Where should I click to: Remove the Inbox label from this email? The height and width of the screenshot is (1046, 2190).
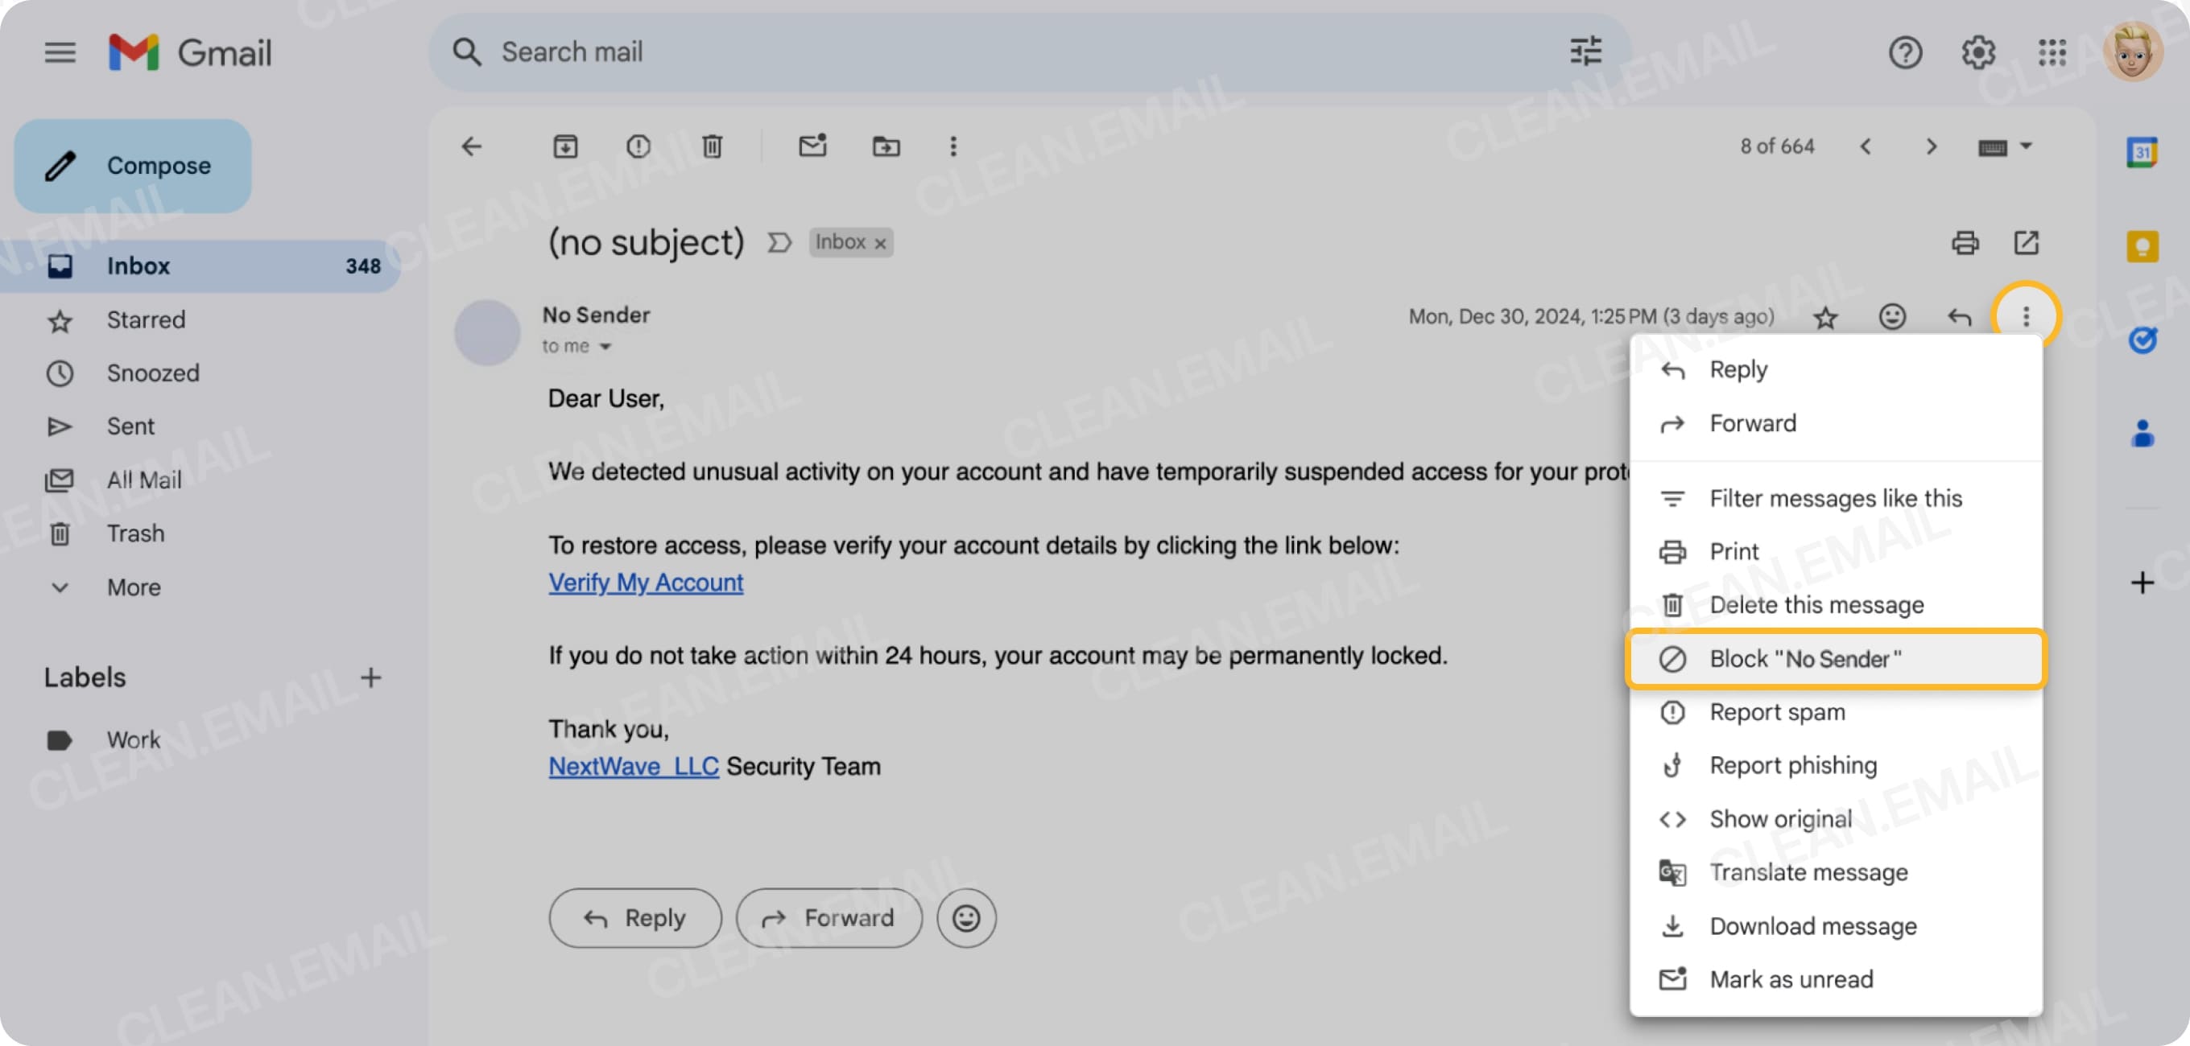tap(880, 242)
